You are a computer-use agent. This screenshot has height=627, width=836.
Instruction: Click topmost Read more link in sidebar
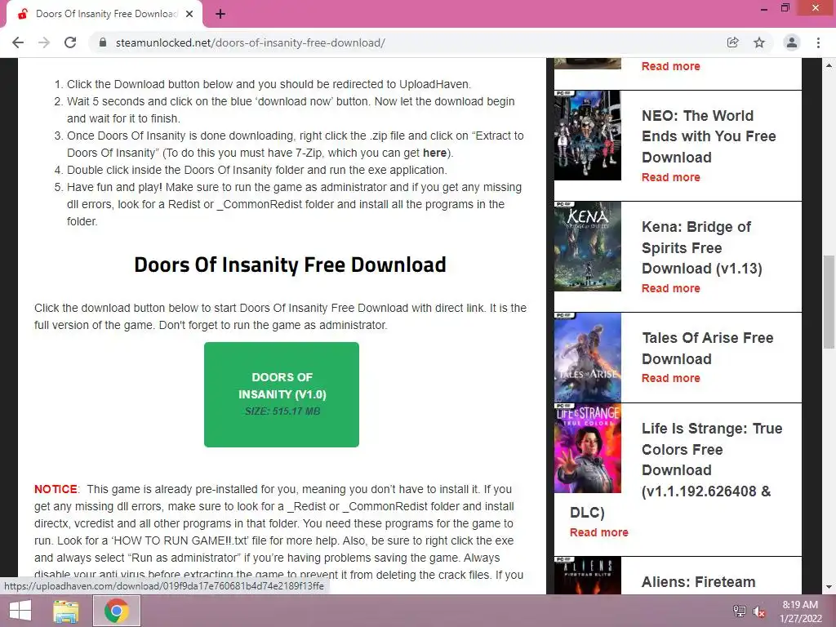[671, 66]
